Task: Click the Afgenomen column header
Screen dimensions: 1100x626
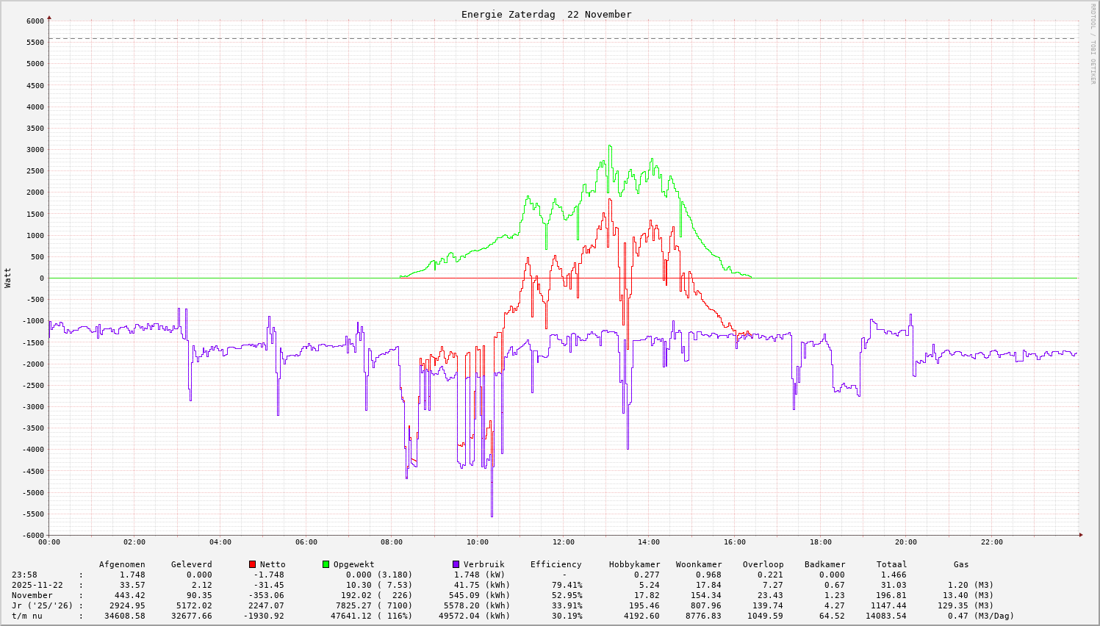Action: 122,564
